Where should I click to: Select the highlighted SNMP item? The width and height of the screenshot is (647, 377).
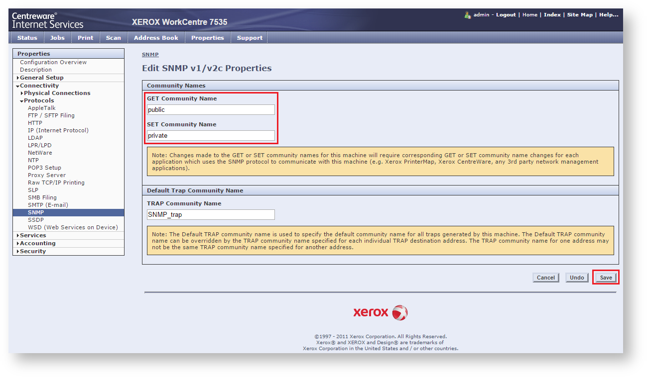68,212
